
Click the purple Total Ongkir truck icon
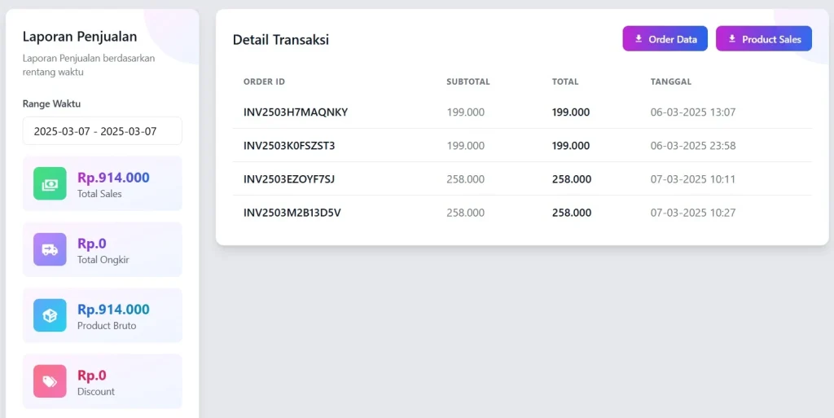pyautogui.click(x=50, y=249)
